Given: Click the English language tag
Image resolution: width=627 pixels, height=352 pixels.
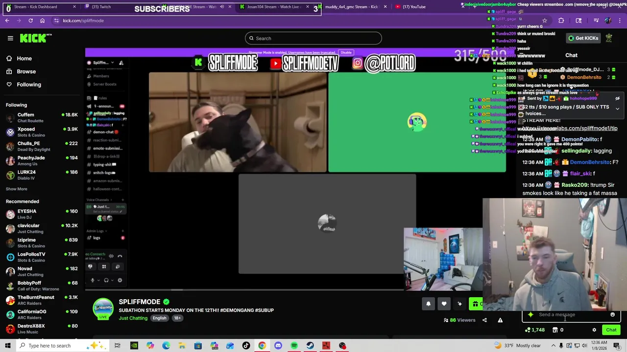Looking at the screenshot, I should point(159,318).
